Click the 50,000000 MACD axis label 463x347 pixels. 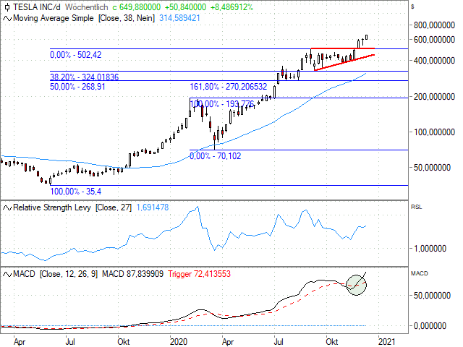(433, 296)
